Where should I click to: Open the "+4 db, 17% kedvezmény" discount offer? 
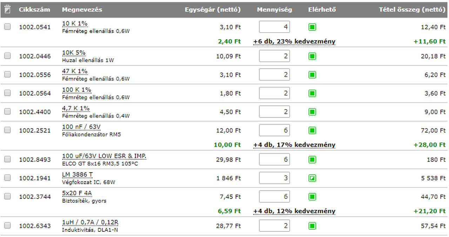[x=294, y=145]
